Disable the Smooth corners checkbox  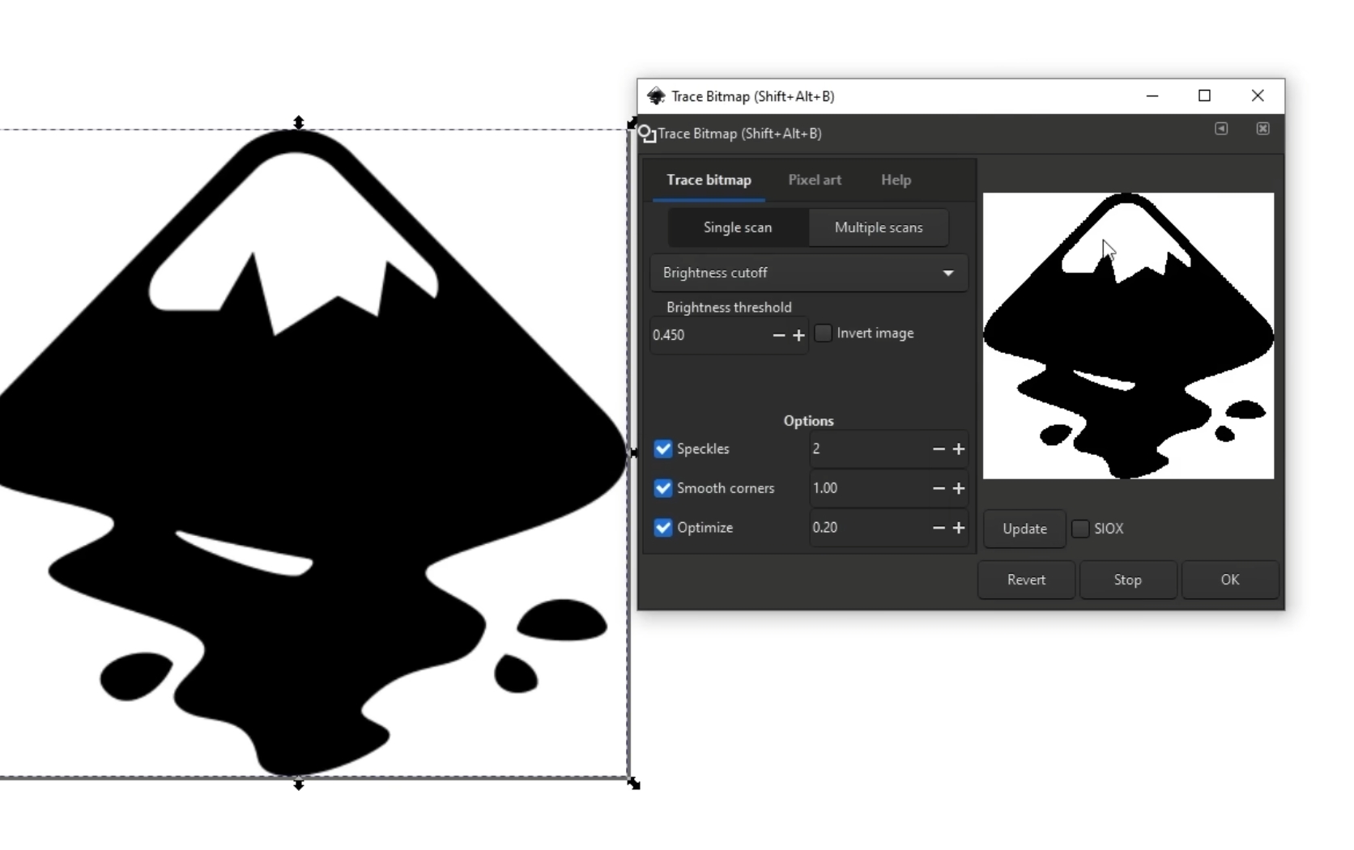pyautogui.click(x=663, y=488)
